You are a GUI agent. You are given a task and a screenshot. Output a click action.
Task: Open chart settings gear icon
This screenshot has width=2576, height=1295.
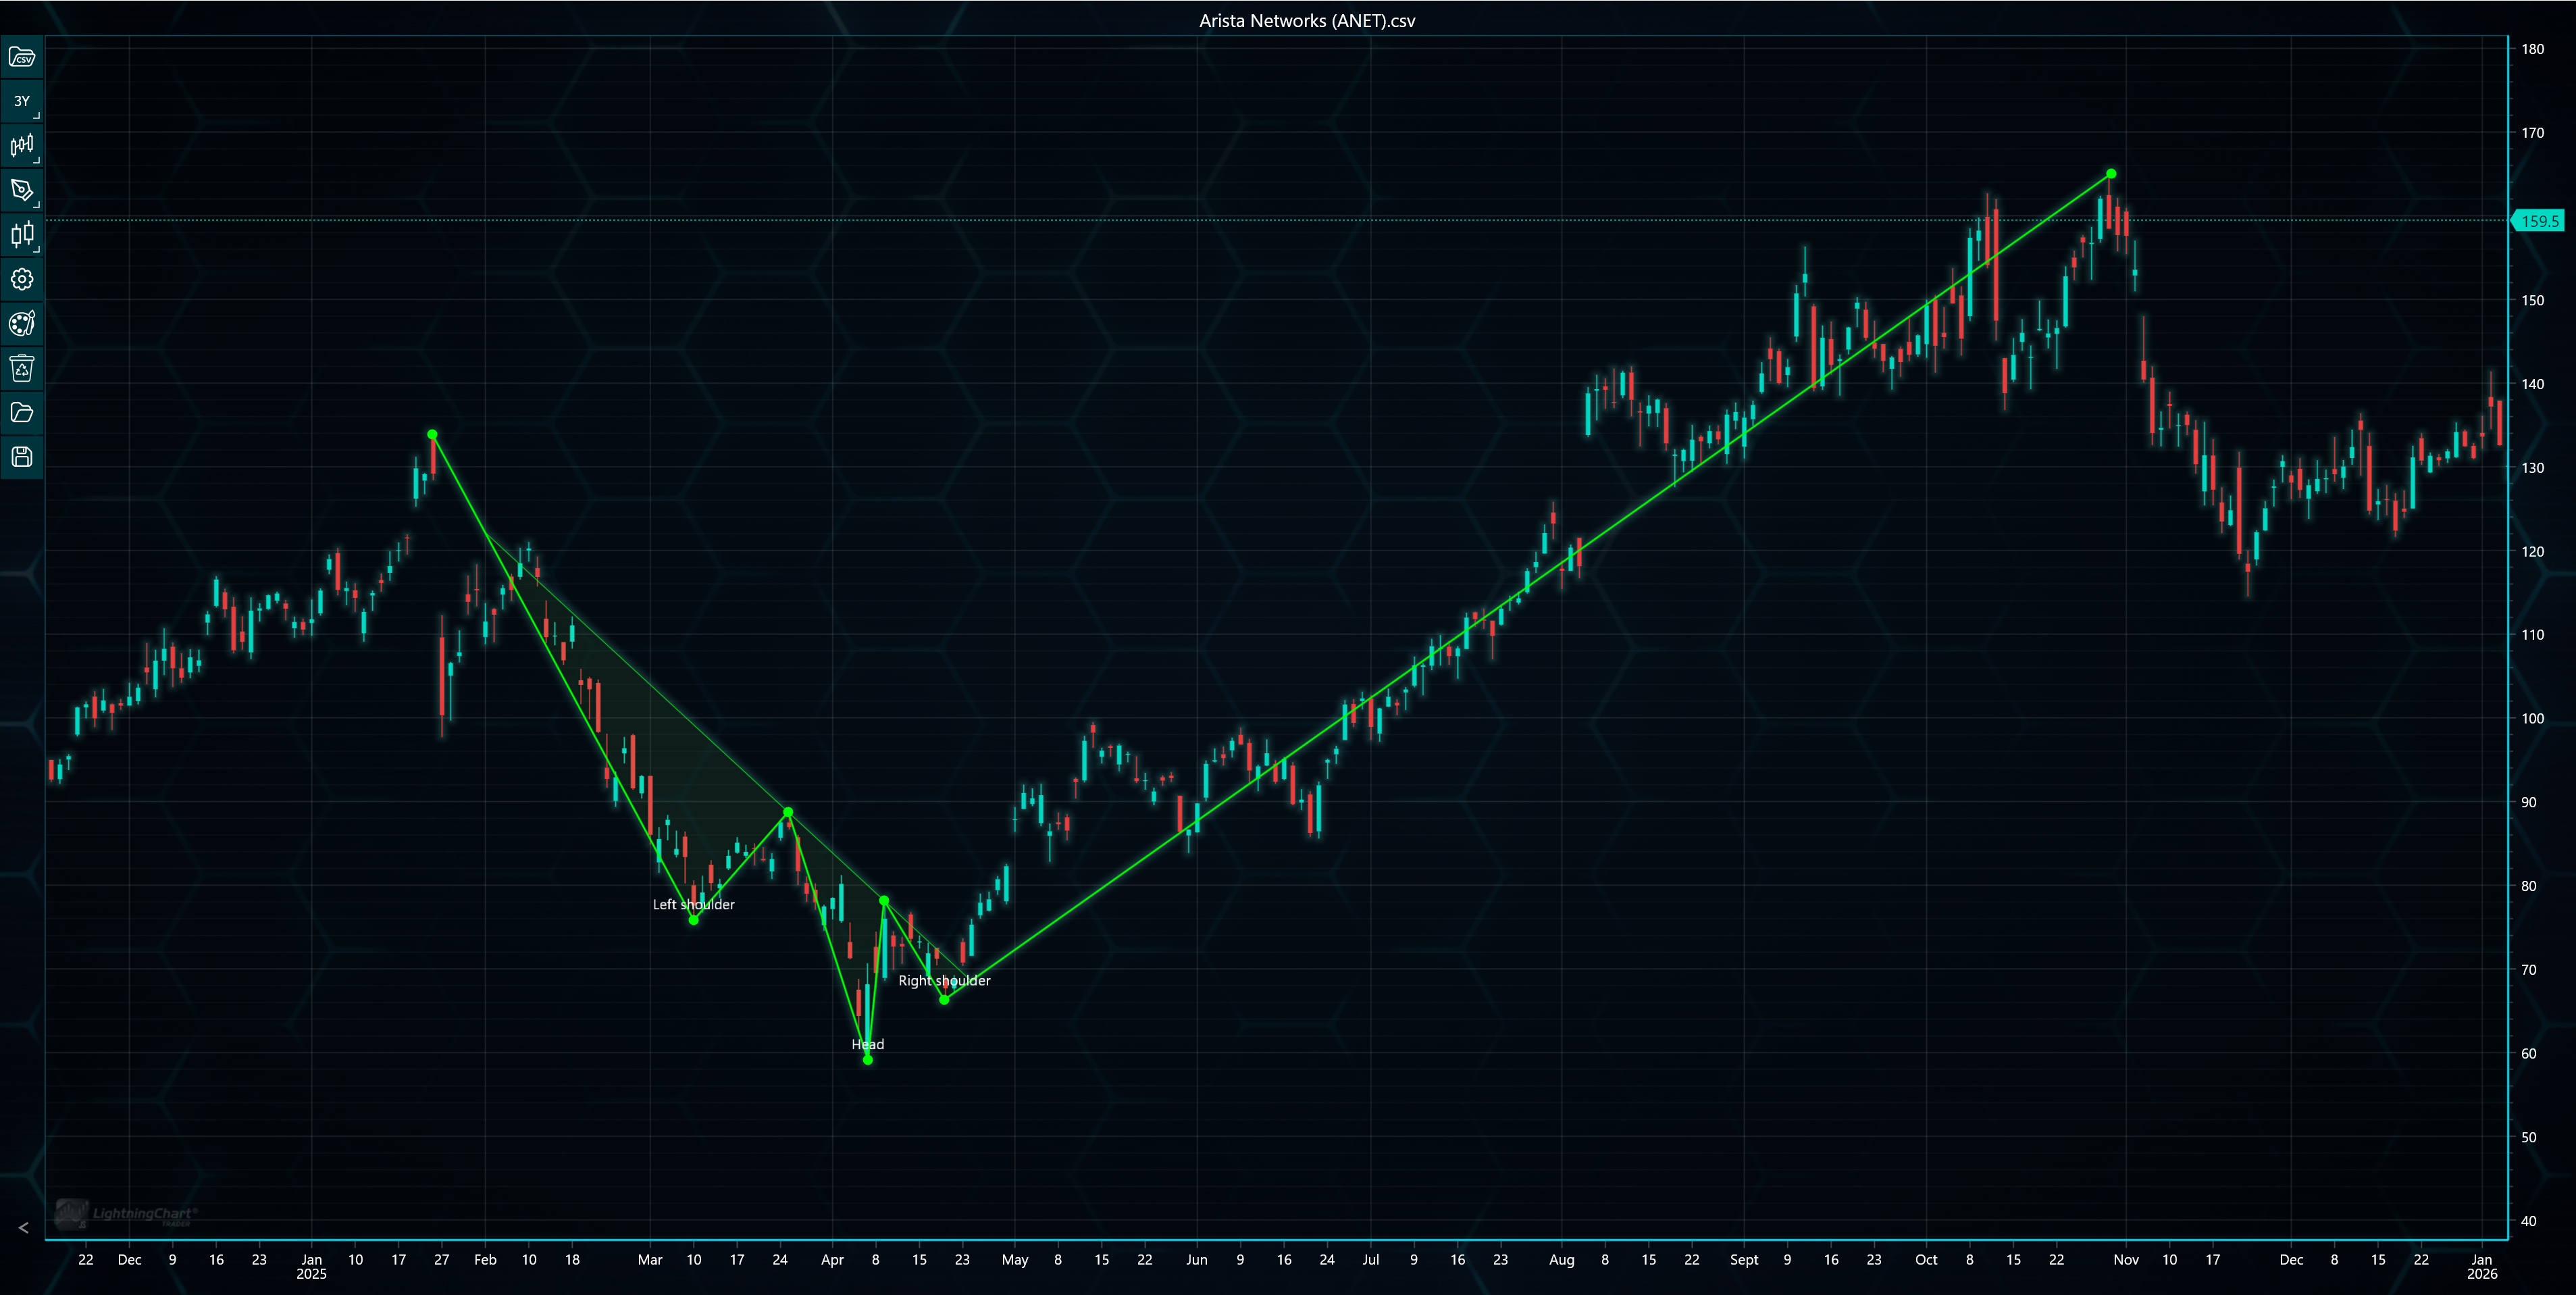click(x=22, y=279)
